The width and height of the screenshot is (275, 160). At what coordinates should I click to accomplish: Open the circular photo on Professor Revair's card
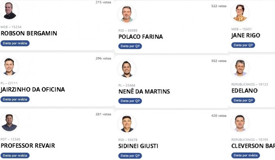coord(10,123)
